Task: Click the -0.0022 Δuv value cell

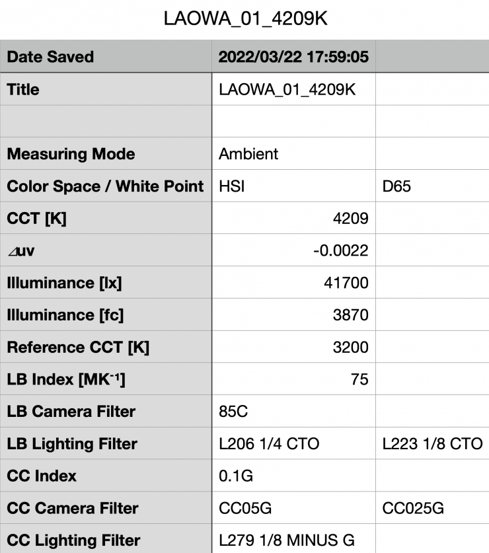Action: coord(293,250)
